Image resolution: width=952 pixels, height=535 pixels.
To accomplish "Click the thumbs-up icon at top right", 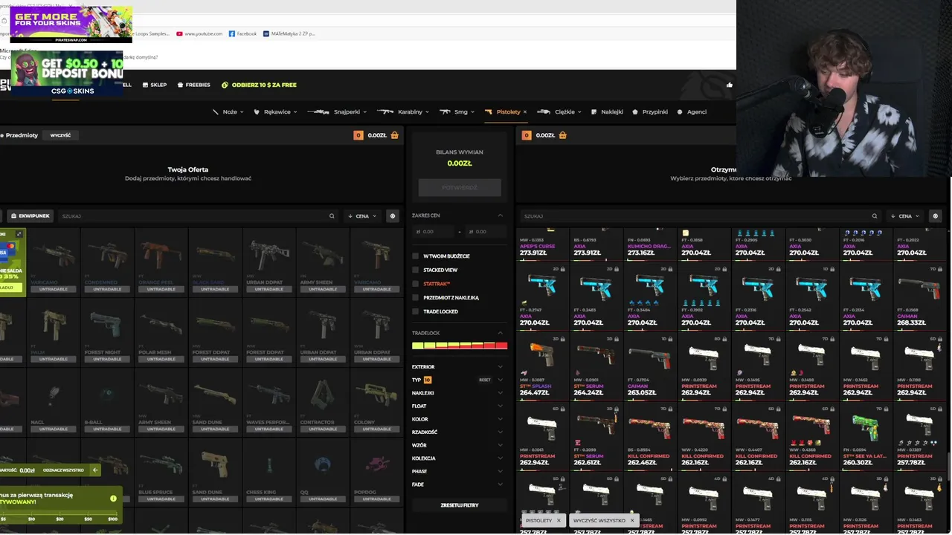I will tap(730, 85).
